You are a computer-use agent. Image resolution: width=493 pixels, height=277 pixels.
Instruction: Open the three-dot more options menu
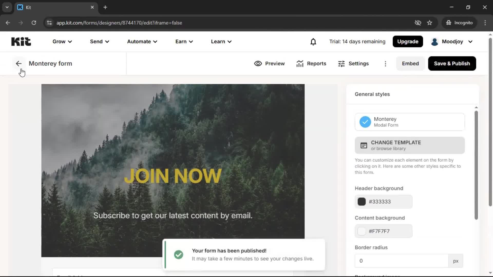385,64
